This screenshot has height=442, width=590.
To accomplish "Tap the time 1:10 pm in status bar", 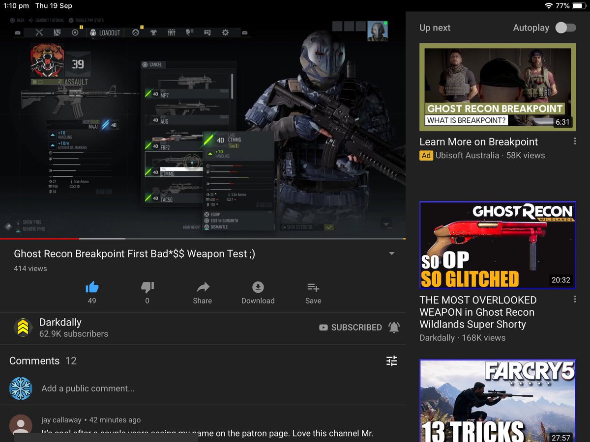I will click(x=16, y=6).
